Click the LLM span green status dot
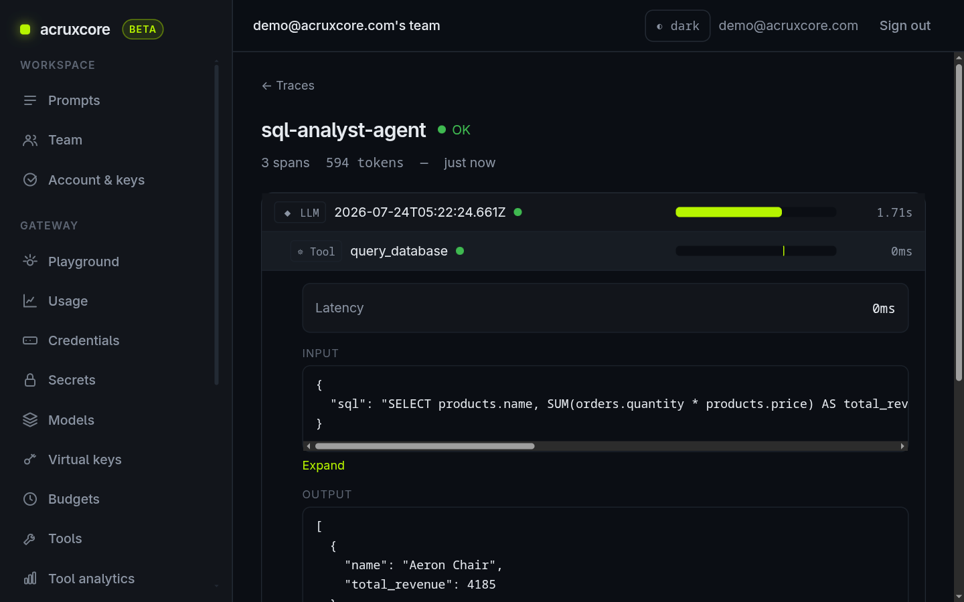Screen dimensions: 964x602 [517, 212]
